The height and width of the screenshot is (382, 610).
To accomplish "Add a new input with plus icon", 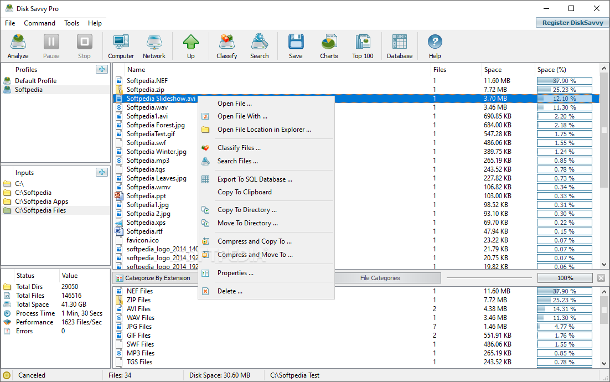I will point(101,172).
